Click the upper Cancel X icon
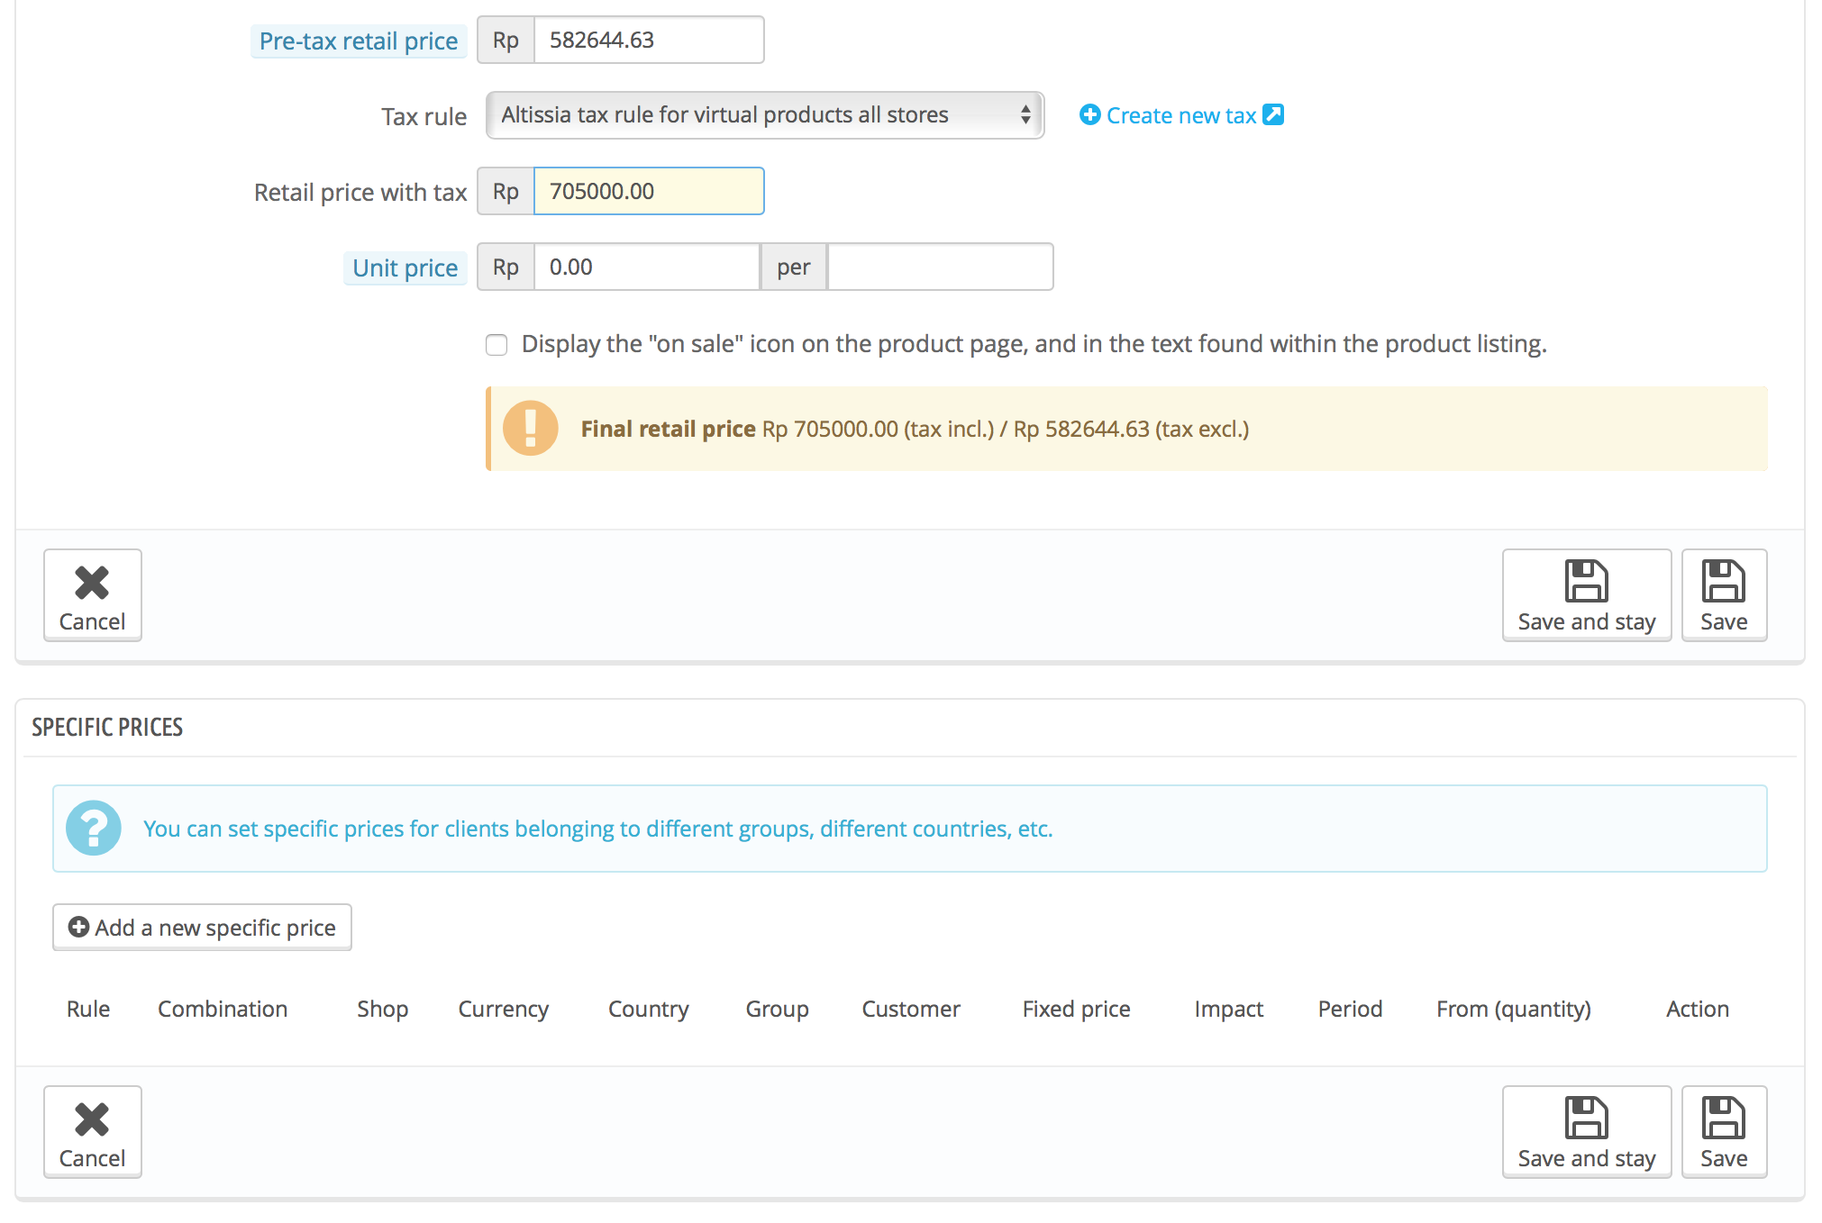Screen dimensions: 1822x1223 tap(92, 583)
